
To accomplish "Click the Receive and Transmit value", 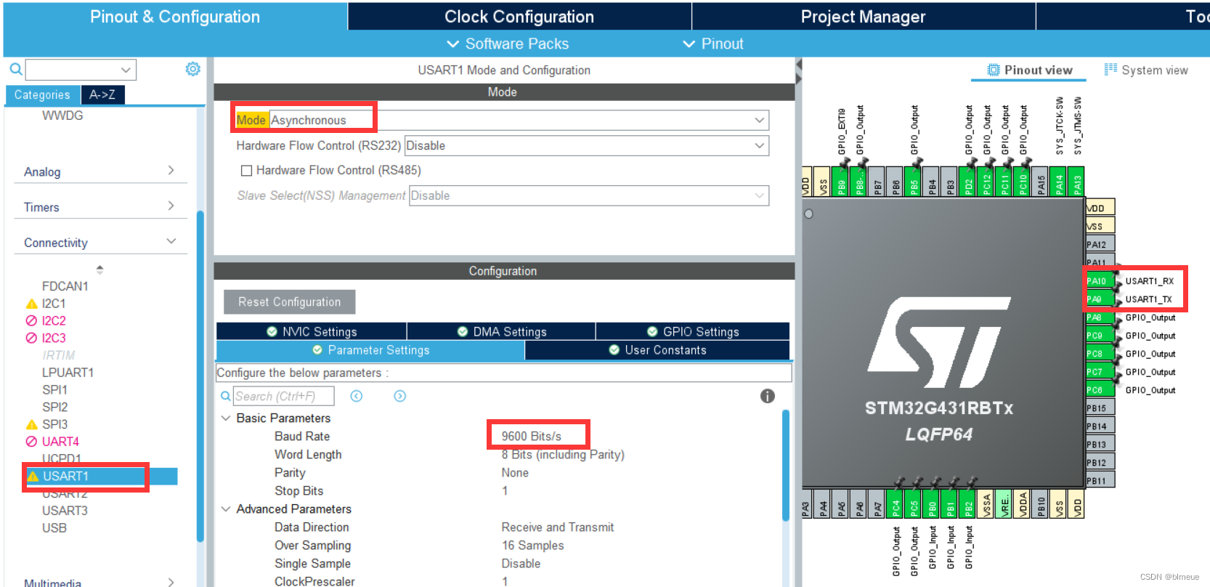I will pos(558,527).
